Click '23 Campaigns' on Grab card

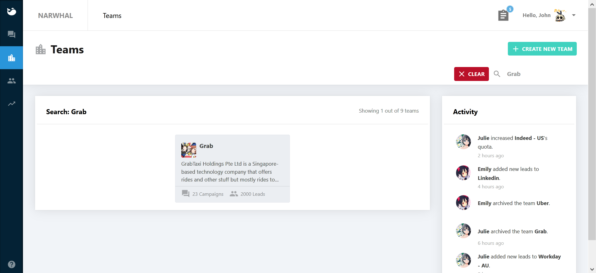[208, 194]
